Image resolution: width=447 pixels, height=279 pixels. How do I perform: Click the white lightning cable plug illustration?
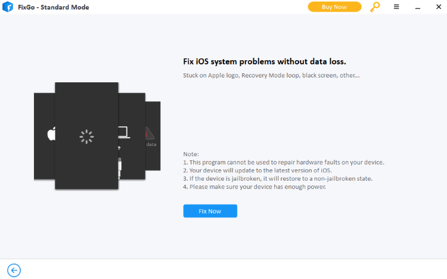tap(119, 168)
